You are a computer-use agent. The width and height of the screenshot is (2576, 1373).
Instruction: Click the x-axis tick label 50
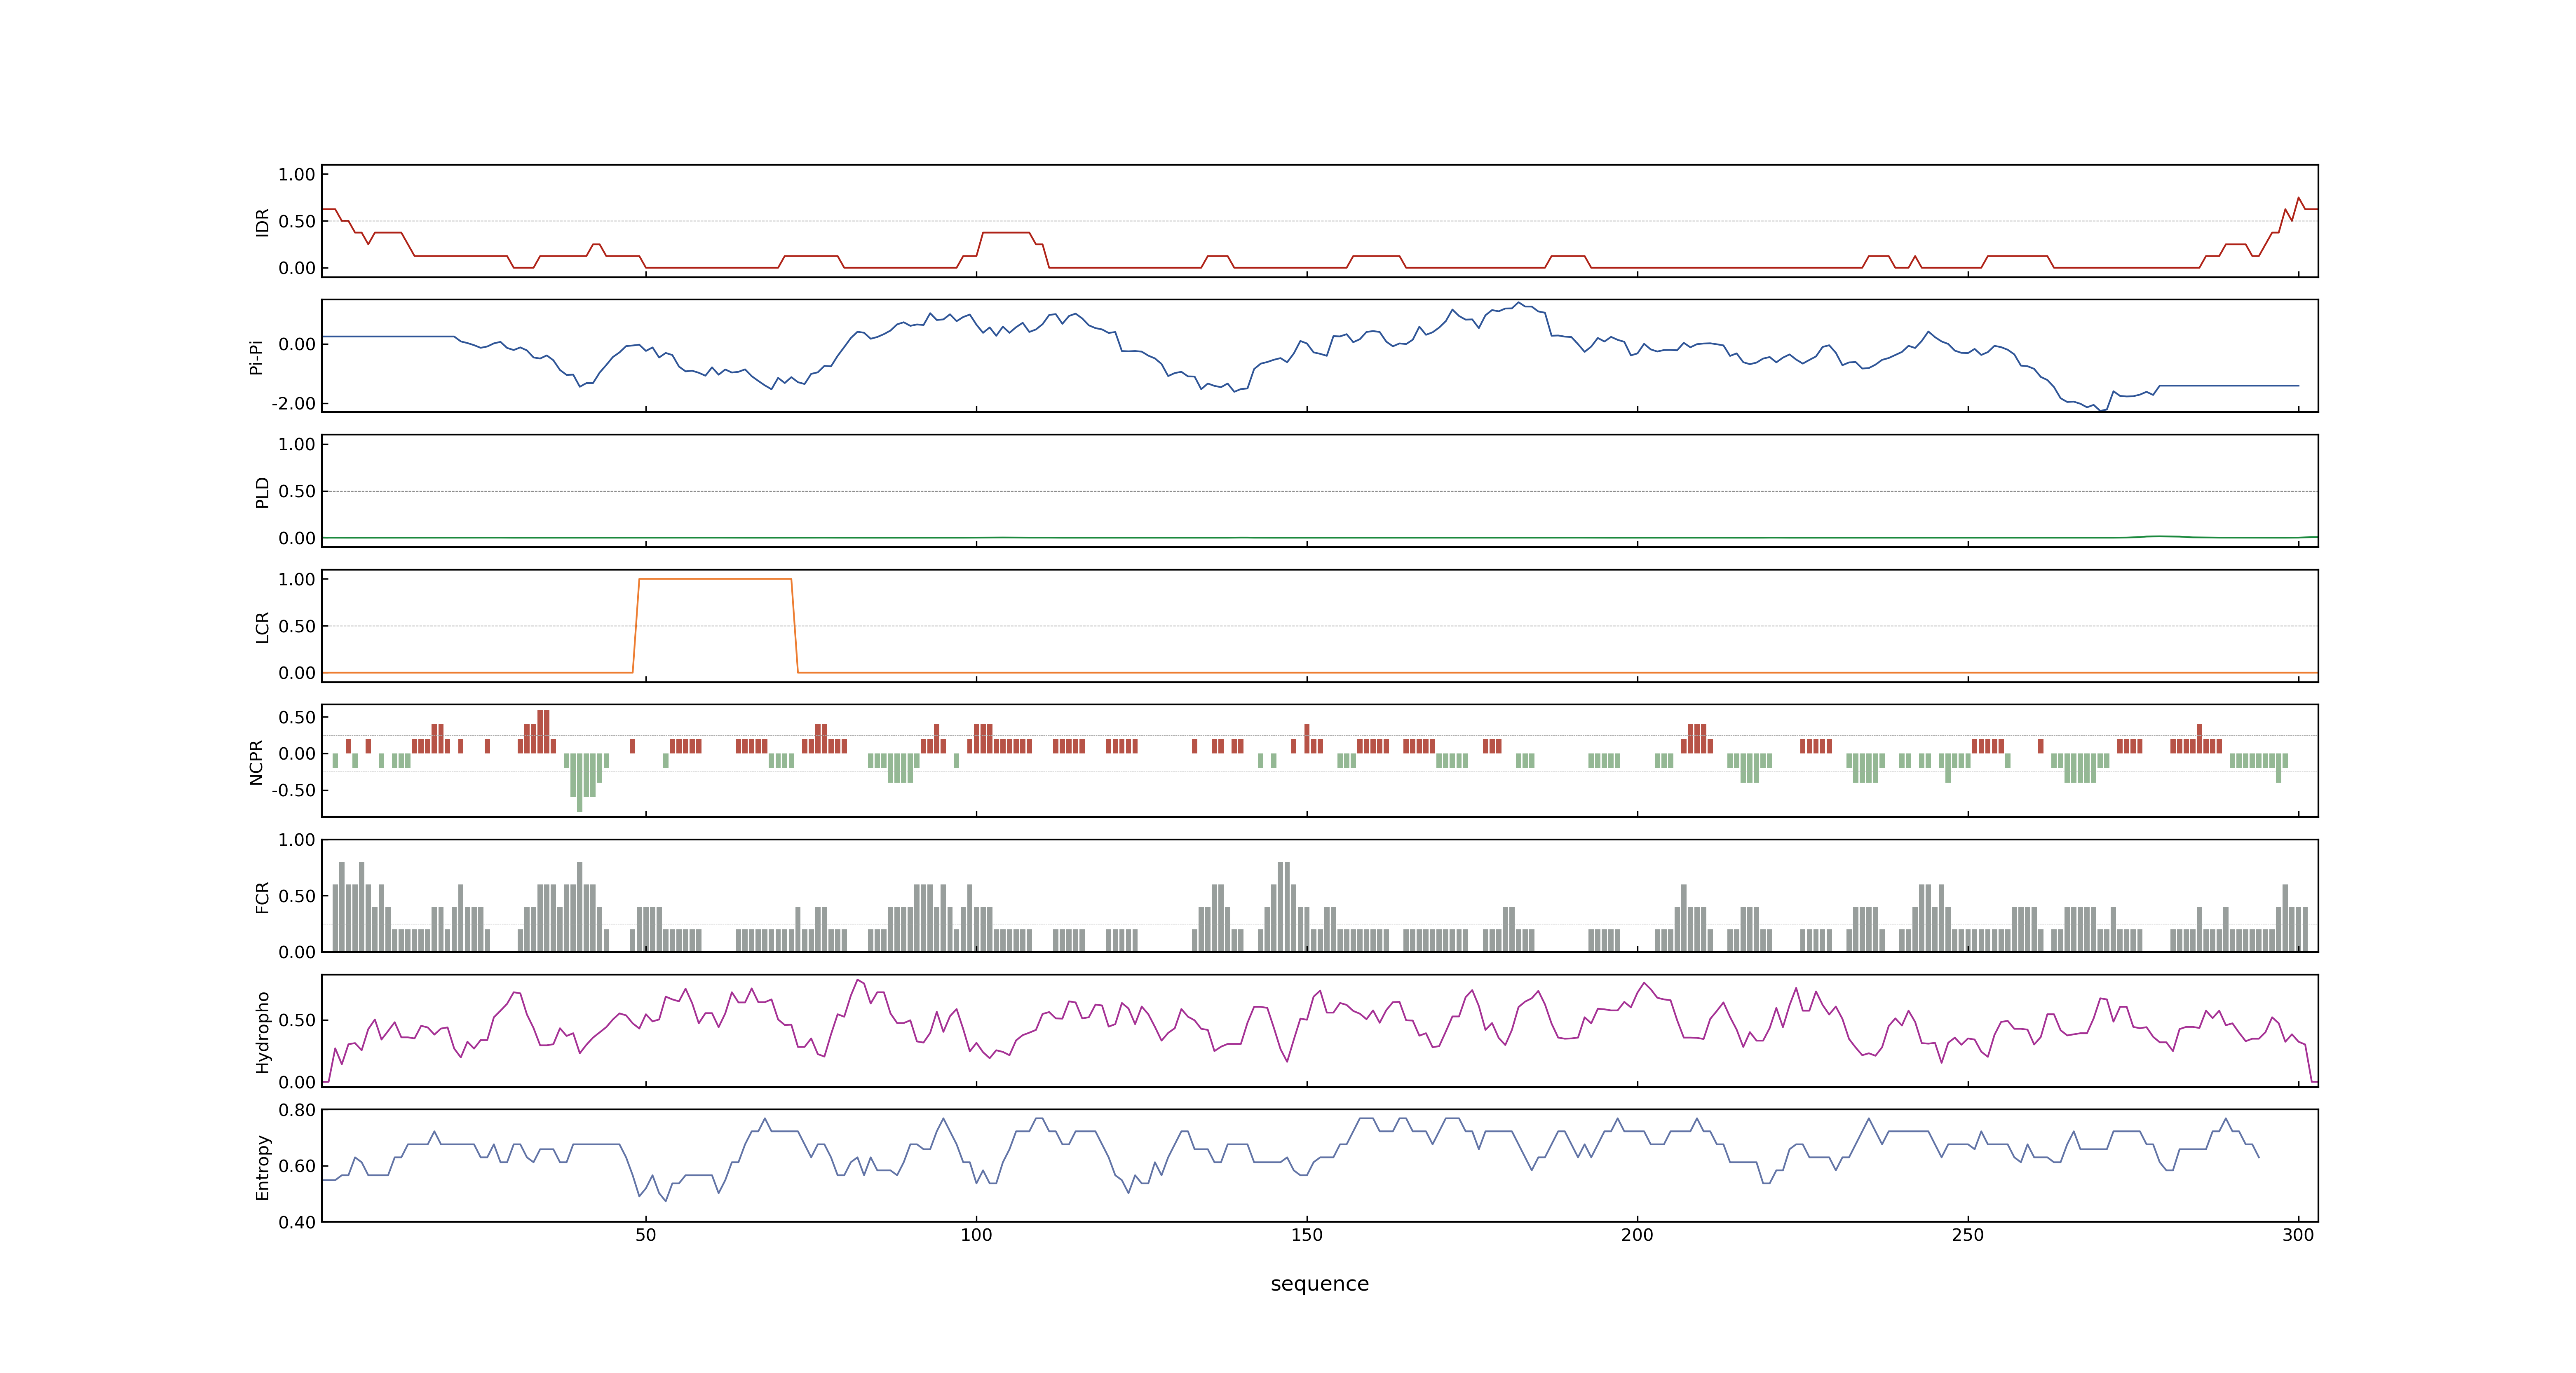[x=646, y=1234]
